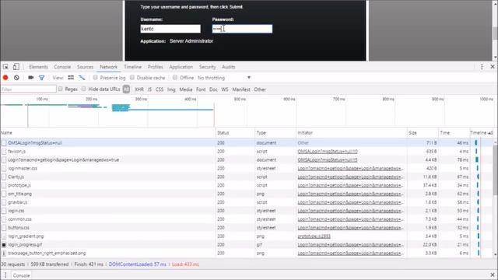Close the DevTools panel
Screen dimensions: 498x280
(x=493, y=67)
